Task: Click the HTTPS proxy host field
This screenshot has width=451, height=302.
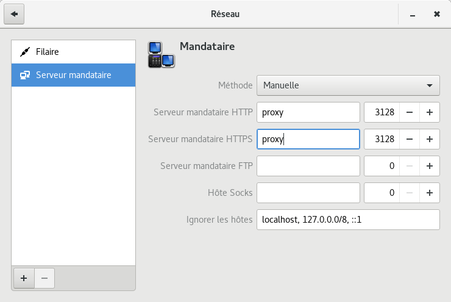Action: pyautogui.click(x=308, y=139)
